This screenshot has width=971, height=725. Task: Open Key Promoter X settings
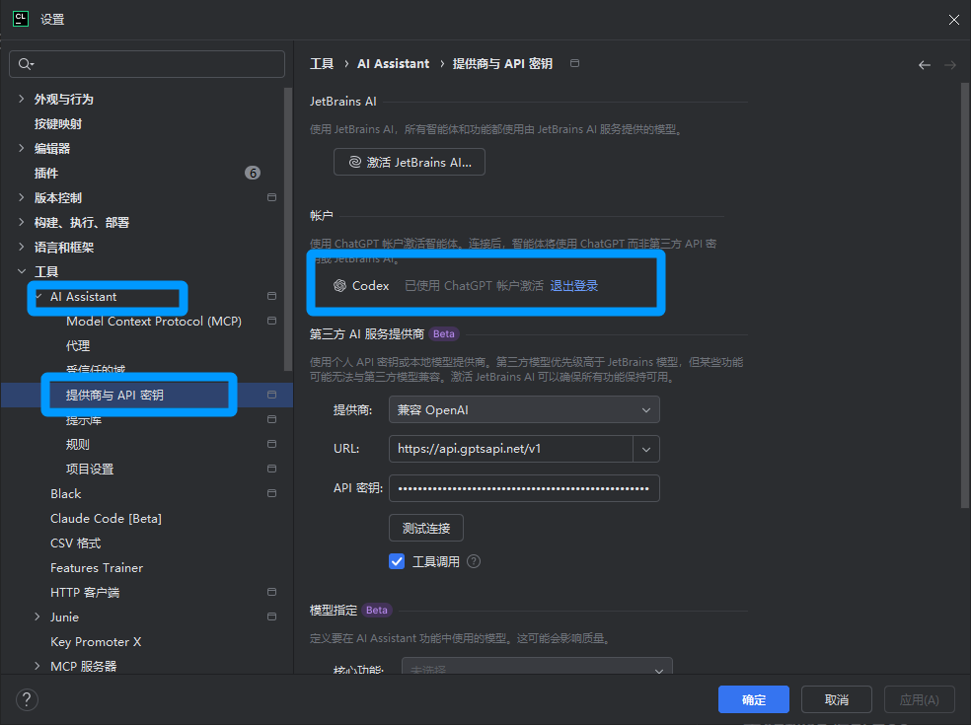click(96, 641)
